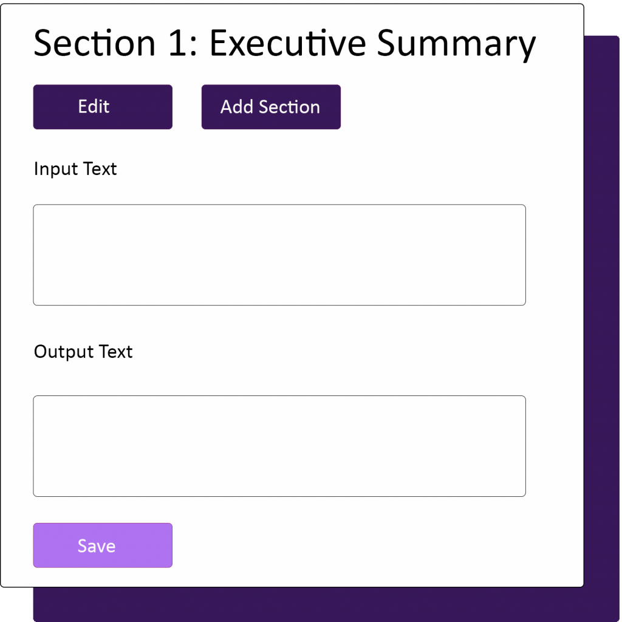This screenshot has height=622, width=622.
Task: Click the Output Text label
Action: tap(83, 351)
